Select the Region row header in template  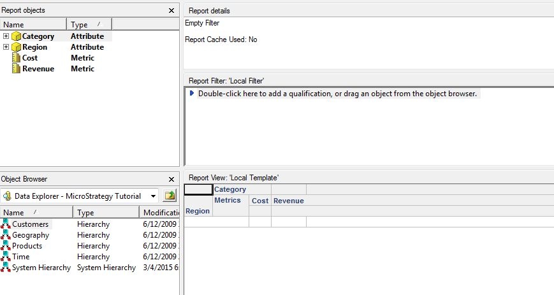click(x=198, y=211)
